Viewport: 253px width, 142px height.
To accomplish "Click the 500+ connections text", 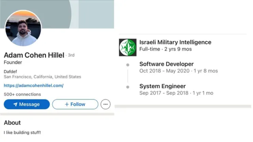I will (22, 94).
